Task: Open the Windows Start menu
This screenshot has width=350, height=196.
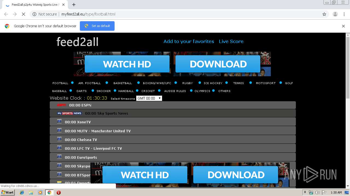Action: pyautogui.click(x=7, y=192)
